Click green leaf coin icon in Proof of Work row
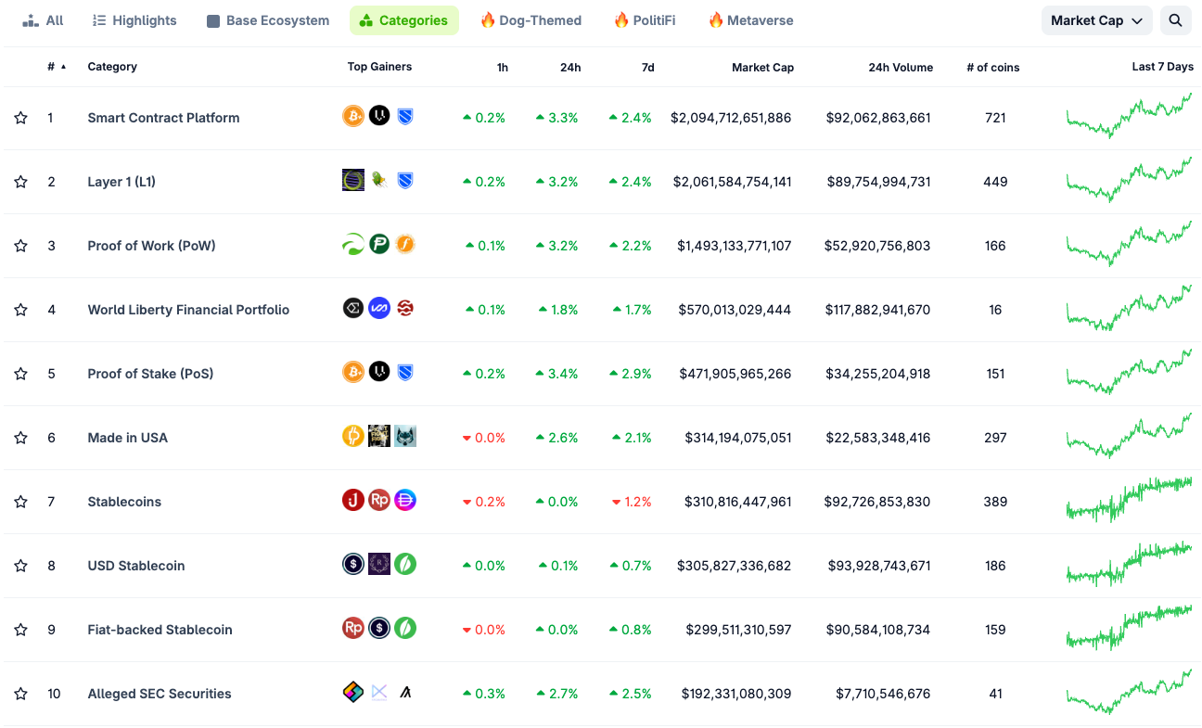Screen dimensions: 1202x728 (353, 244)
